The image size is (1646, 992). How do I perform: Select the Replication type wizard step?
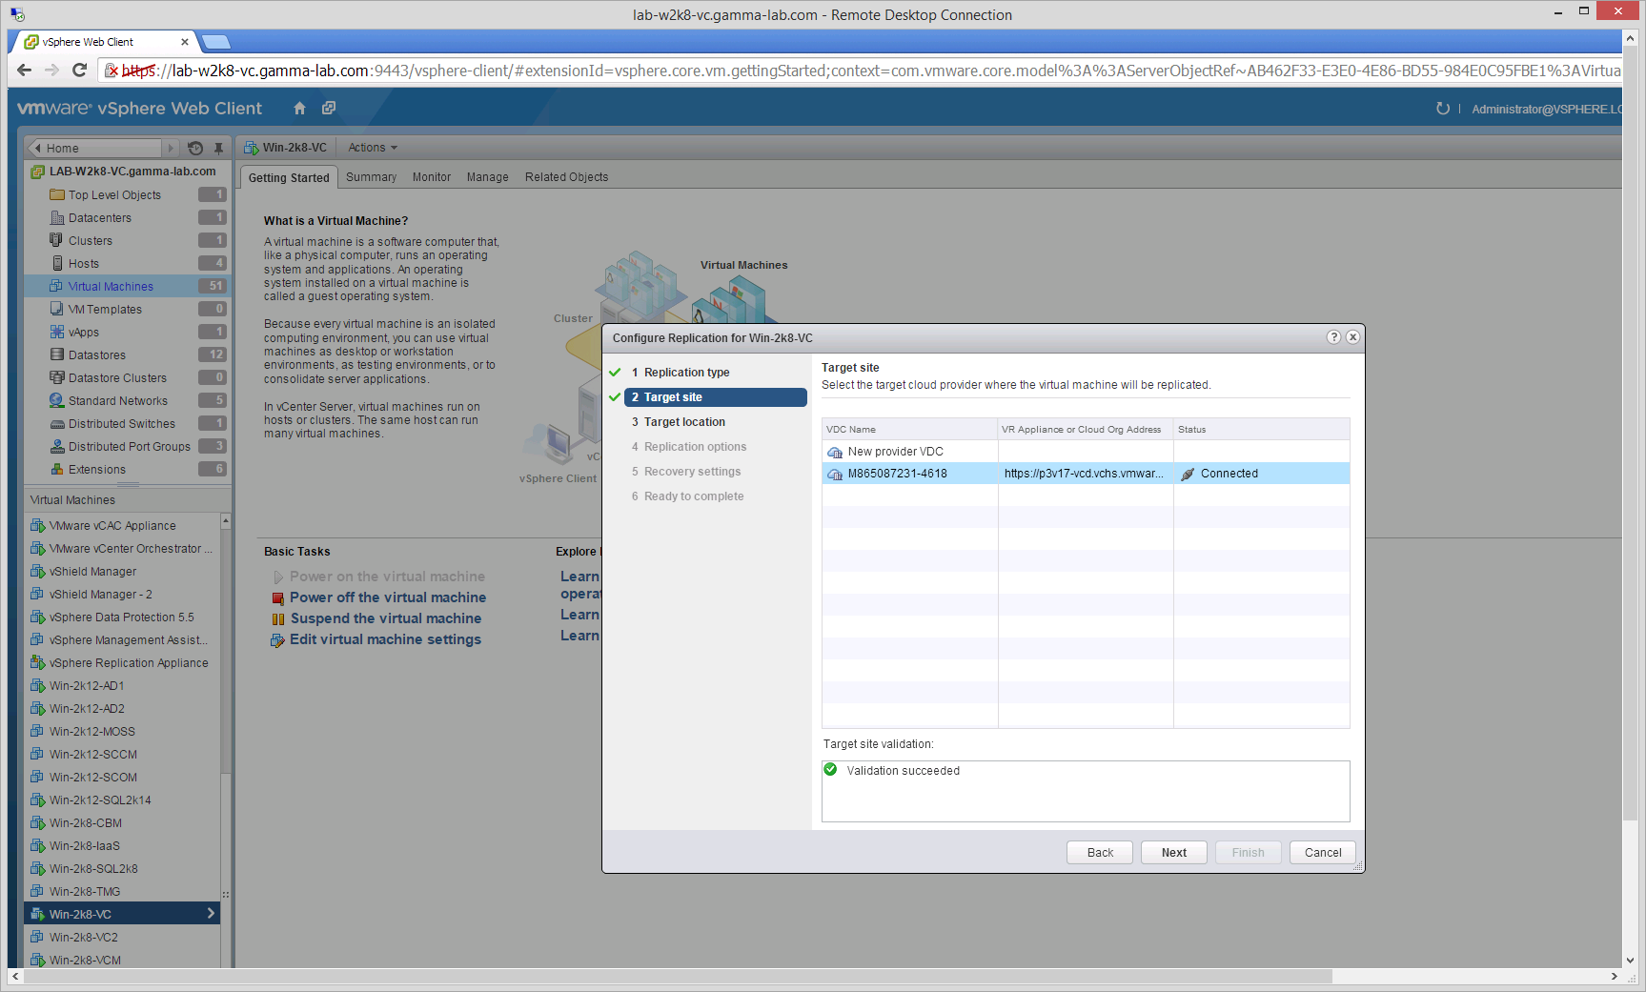tap(686, 373)
